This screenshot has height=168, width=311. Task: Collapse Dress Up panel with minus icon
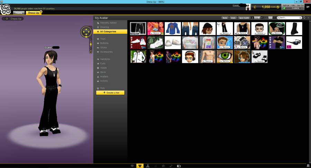[x=3, y=19]
